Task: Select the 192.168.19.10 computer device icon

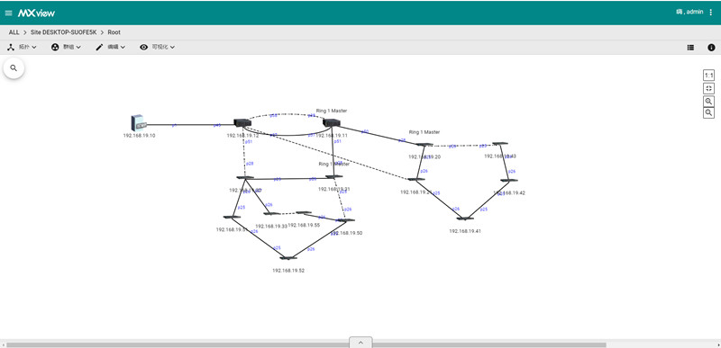Action: 139,123
